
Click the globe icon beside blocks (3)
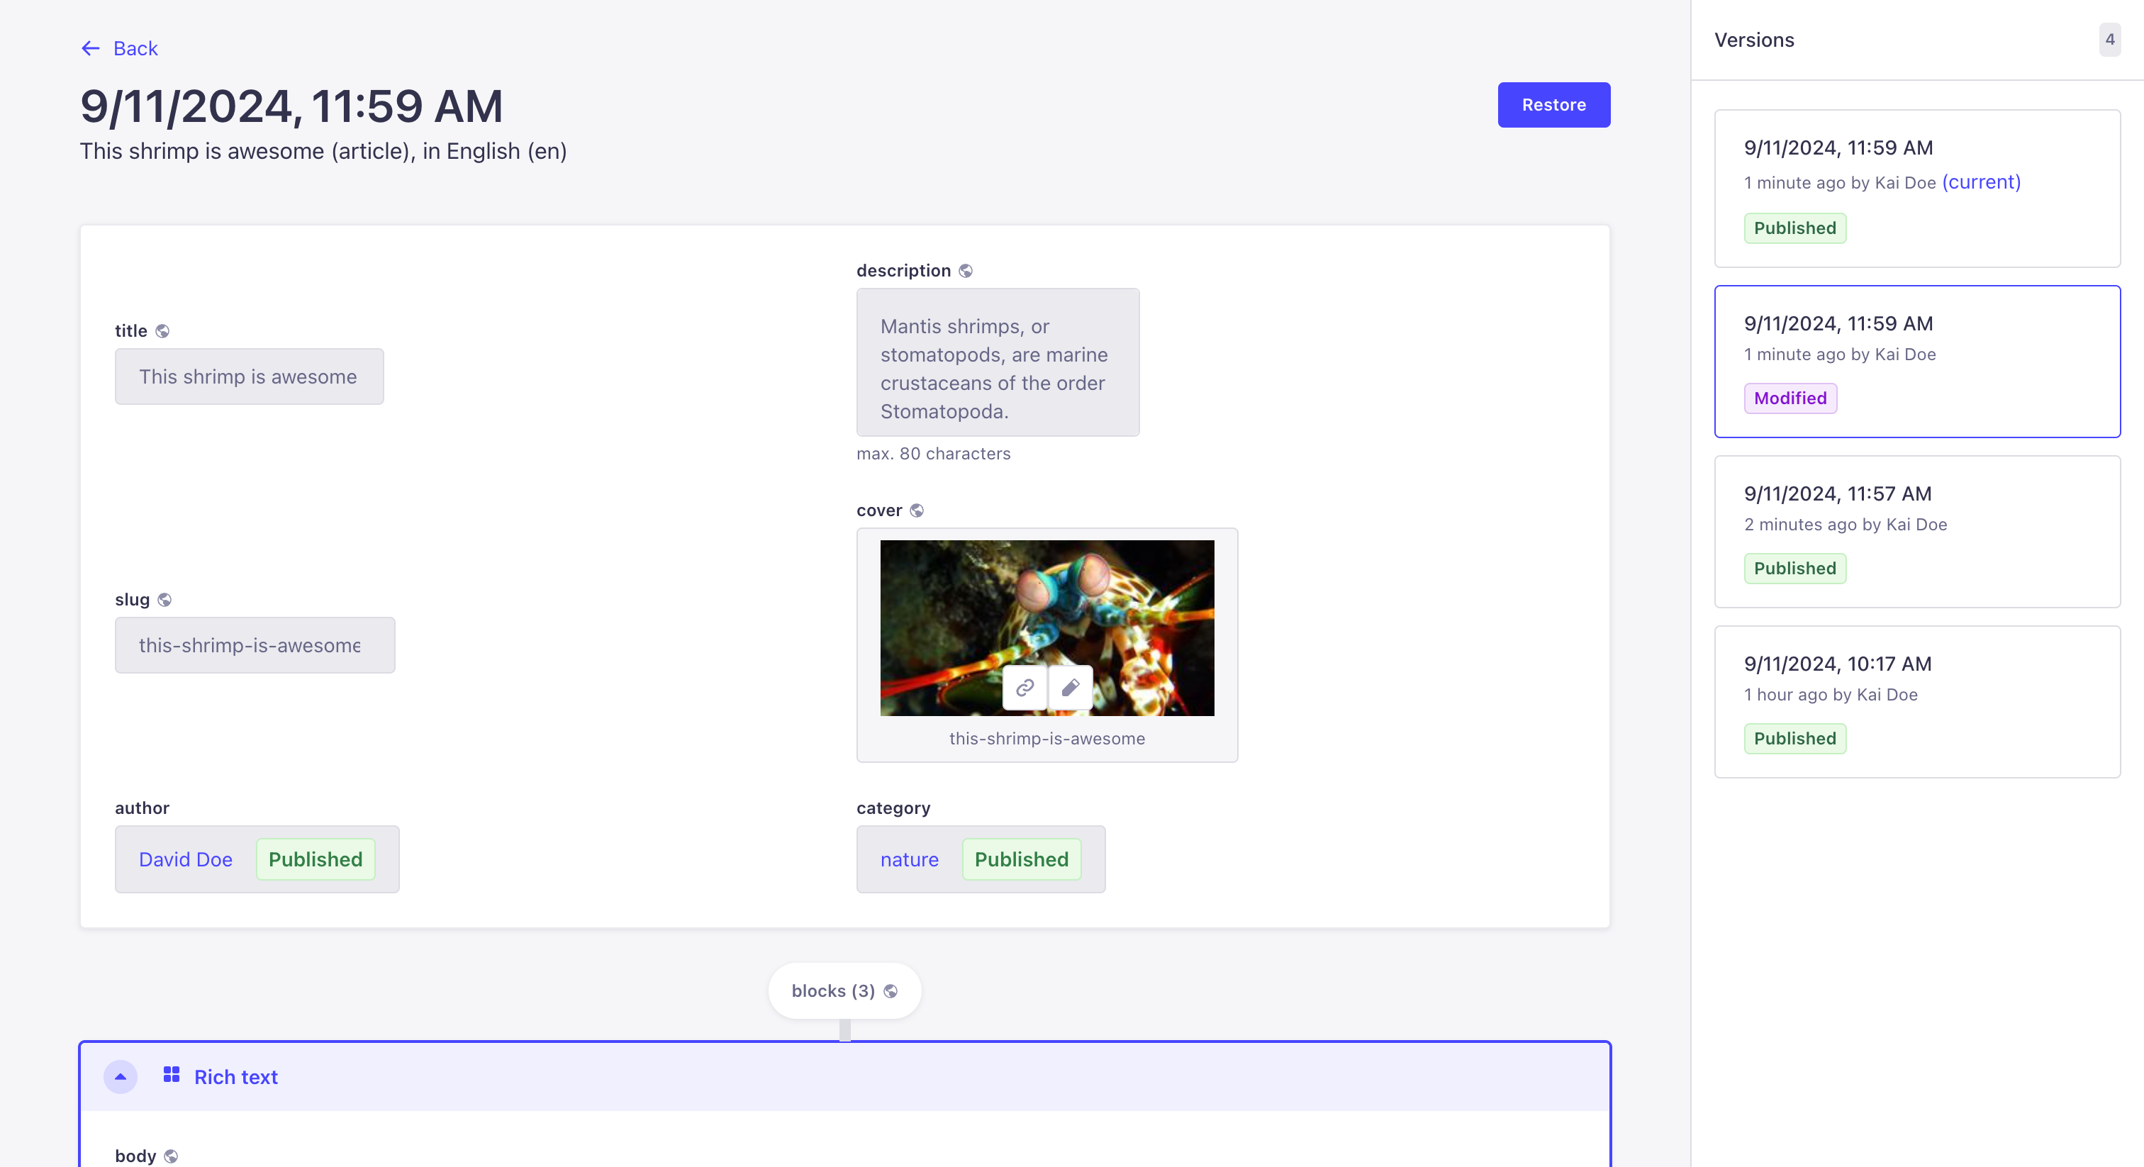890,990
